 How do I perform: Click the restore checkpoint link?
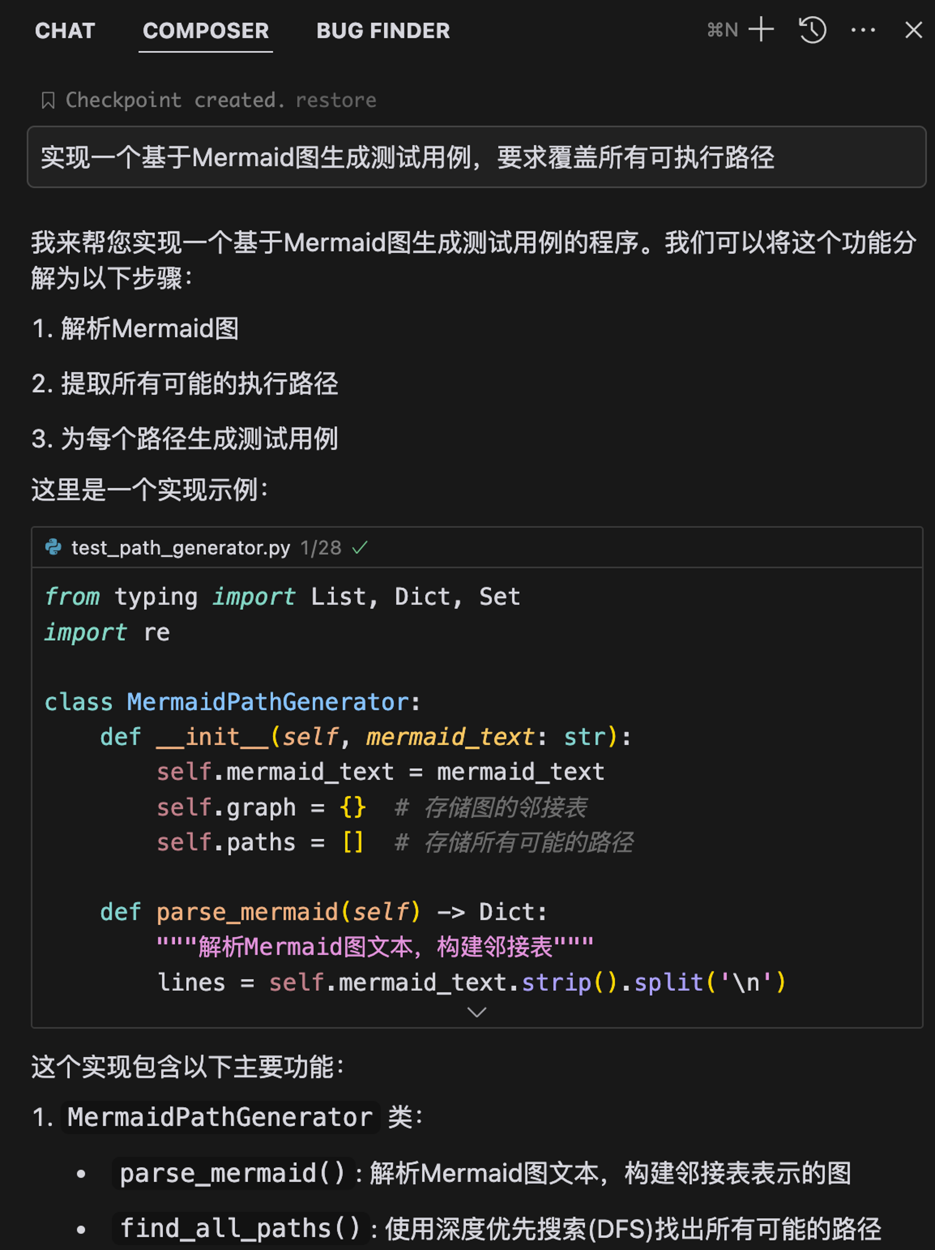click(x=336, y=100)
